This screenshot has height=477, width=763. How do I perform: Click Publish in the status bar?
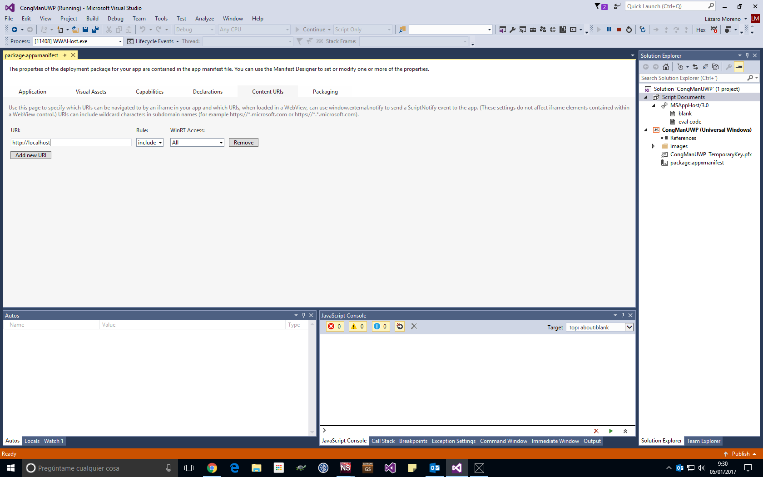(x=740, y=454)
